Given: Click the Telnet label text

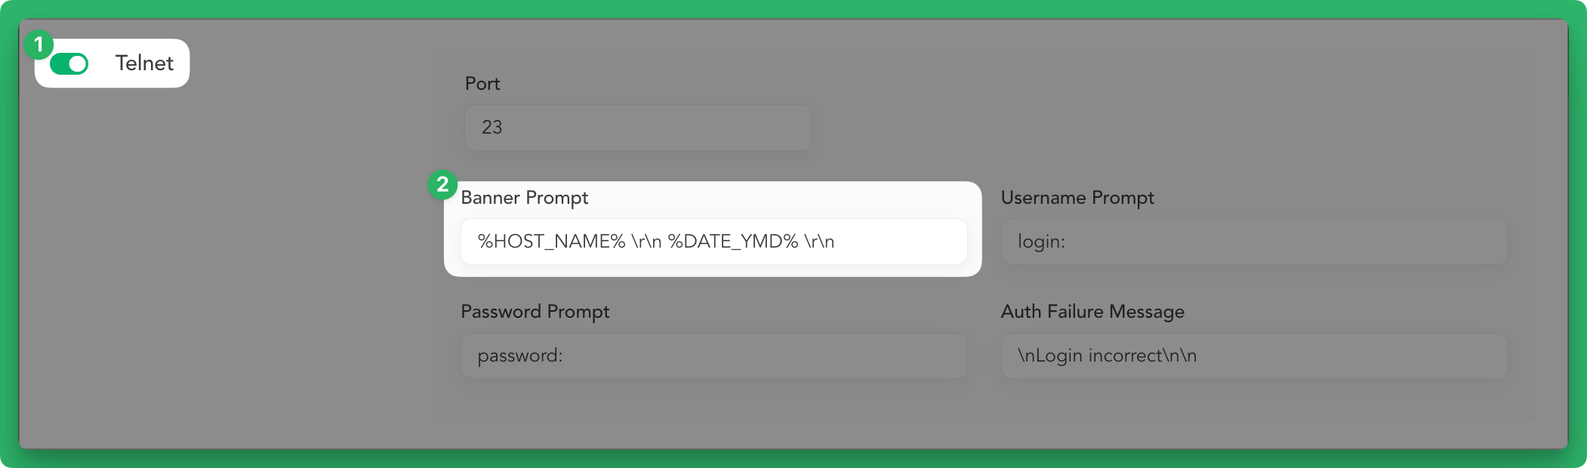Looking at the screenshot, I should (x=144, y=63).
